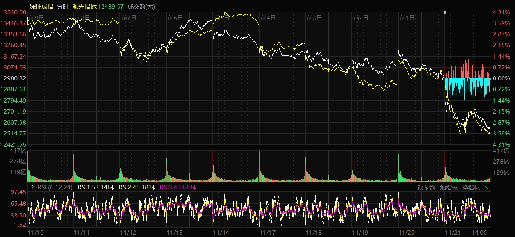
Task: Click the double-arrow marker above the chart
Action: [x=444, y=12]
